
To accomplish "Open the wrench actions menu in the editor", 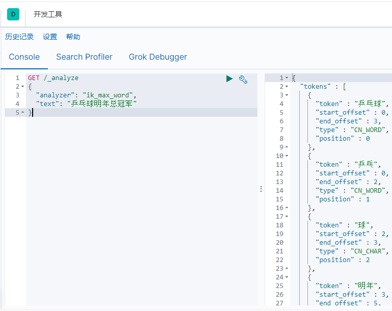I will tap(243, 79).
